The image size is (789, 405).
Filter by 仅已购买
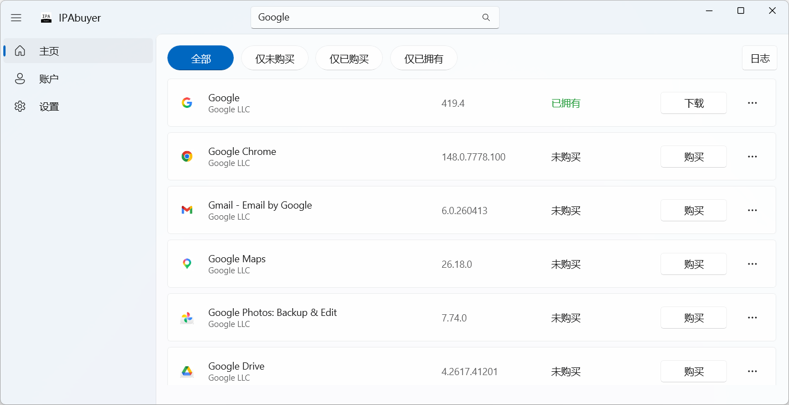pyautogui.click(x=349, y=58)
